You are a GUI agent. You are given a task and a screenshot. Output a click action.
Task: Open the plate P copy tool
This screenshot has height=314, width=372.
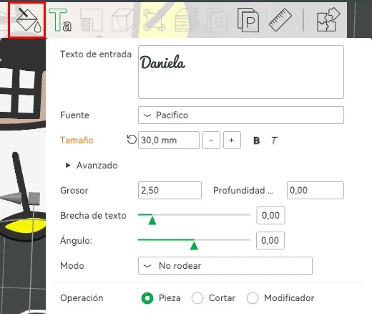248,21
